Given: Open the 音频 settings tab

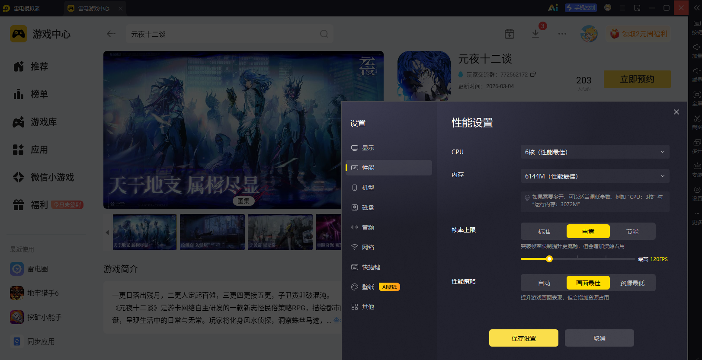Looking at the screenshot, I should pyautogui.click(x=389, y=227).
